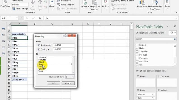Screen dimensions: 179x100
Task: Click Insert Timeline
Action: [x=66, y=5]
